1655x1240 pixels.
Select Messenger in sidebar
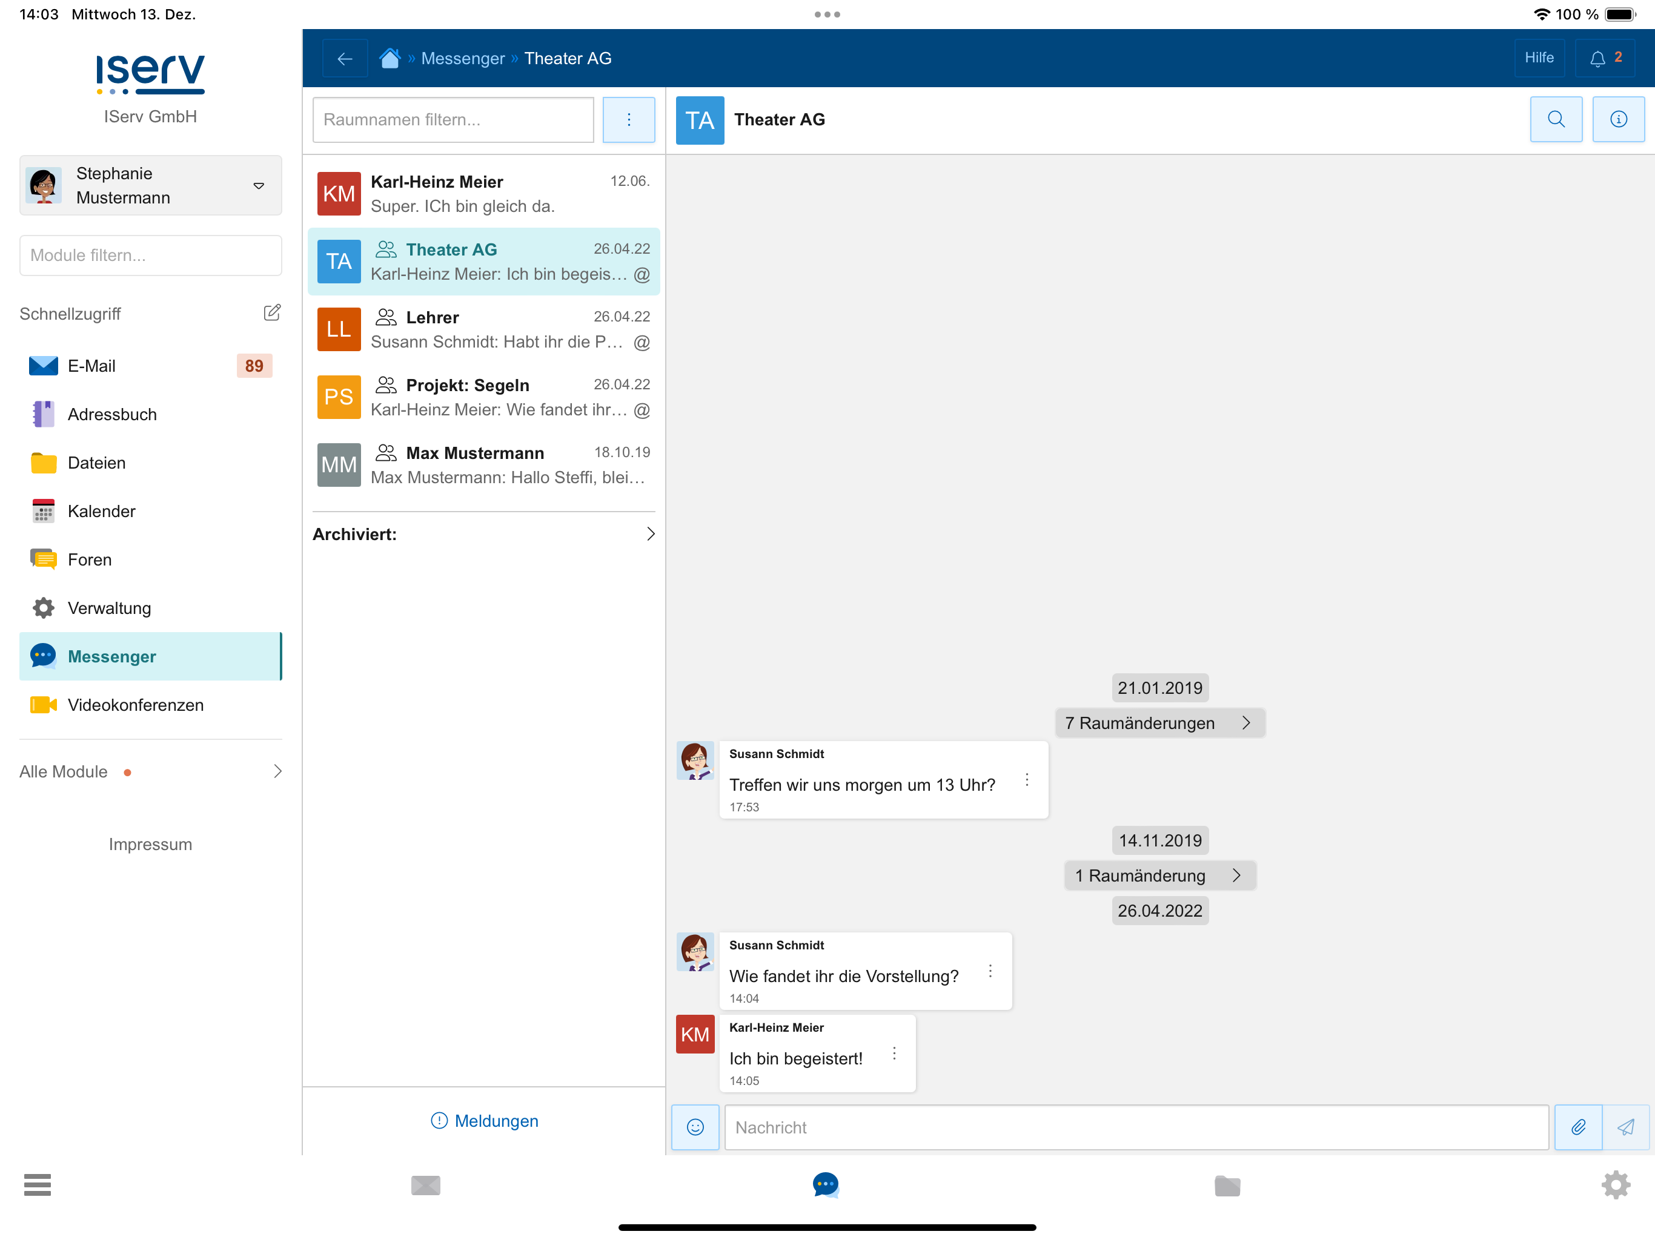pos(150,657)
